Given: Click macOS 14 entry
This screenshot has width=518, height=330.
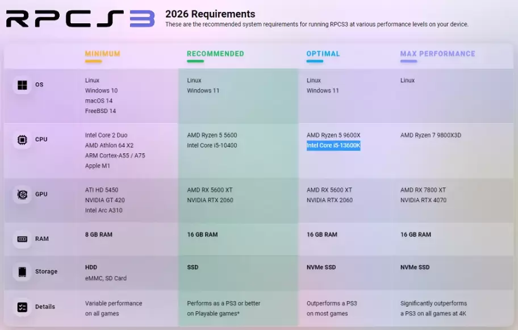Looking at the screenshot, I should [98, 101].
